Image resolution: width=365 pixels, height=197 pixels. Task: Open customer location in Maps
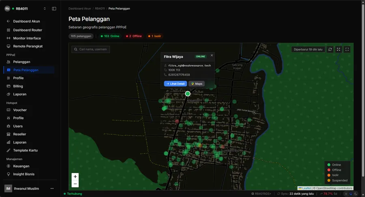tap(197, 84)
